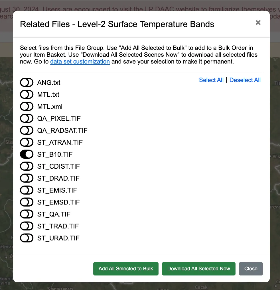Disable the ST_B10.TIF toggle
The height and width of the screenshot is (290, 280).
click(x=27, y=154)
